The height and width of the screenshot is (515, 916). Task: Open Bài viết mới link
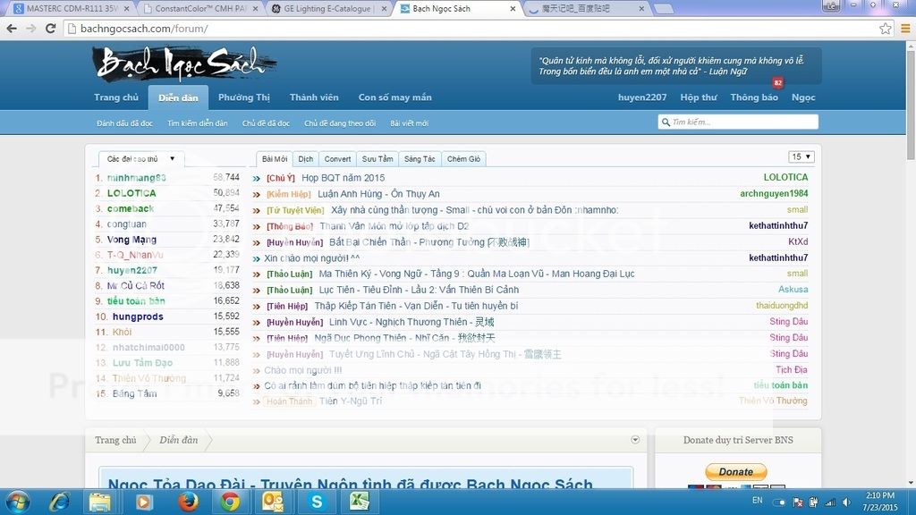tap(409, 123)
